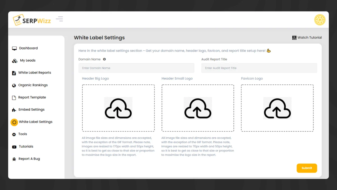Toggle the sidebar hamburger menu
This screenshot has height=190, width=337.
coord(59,19)
